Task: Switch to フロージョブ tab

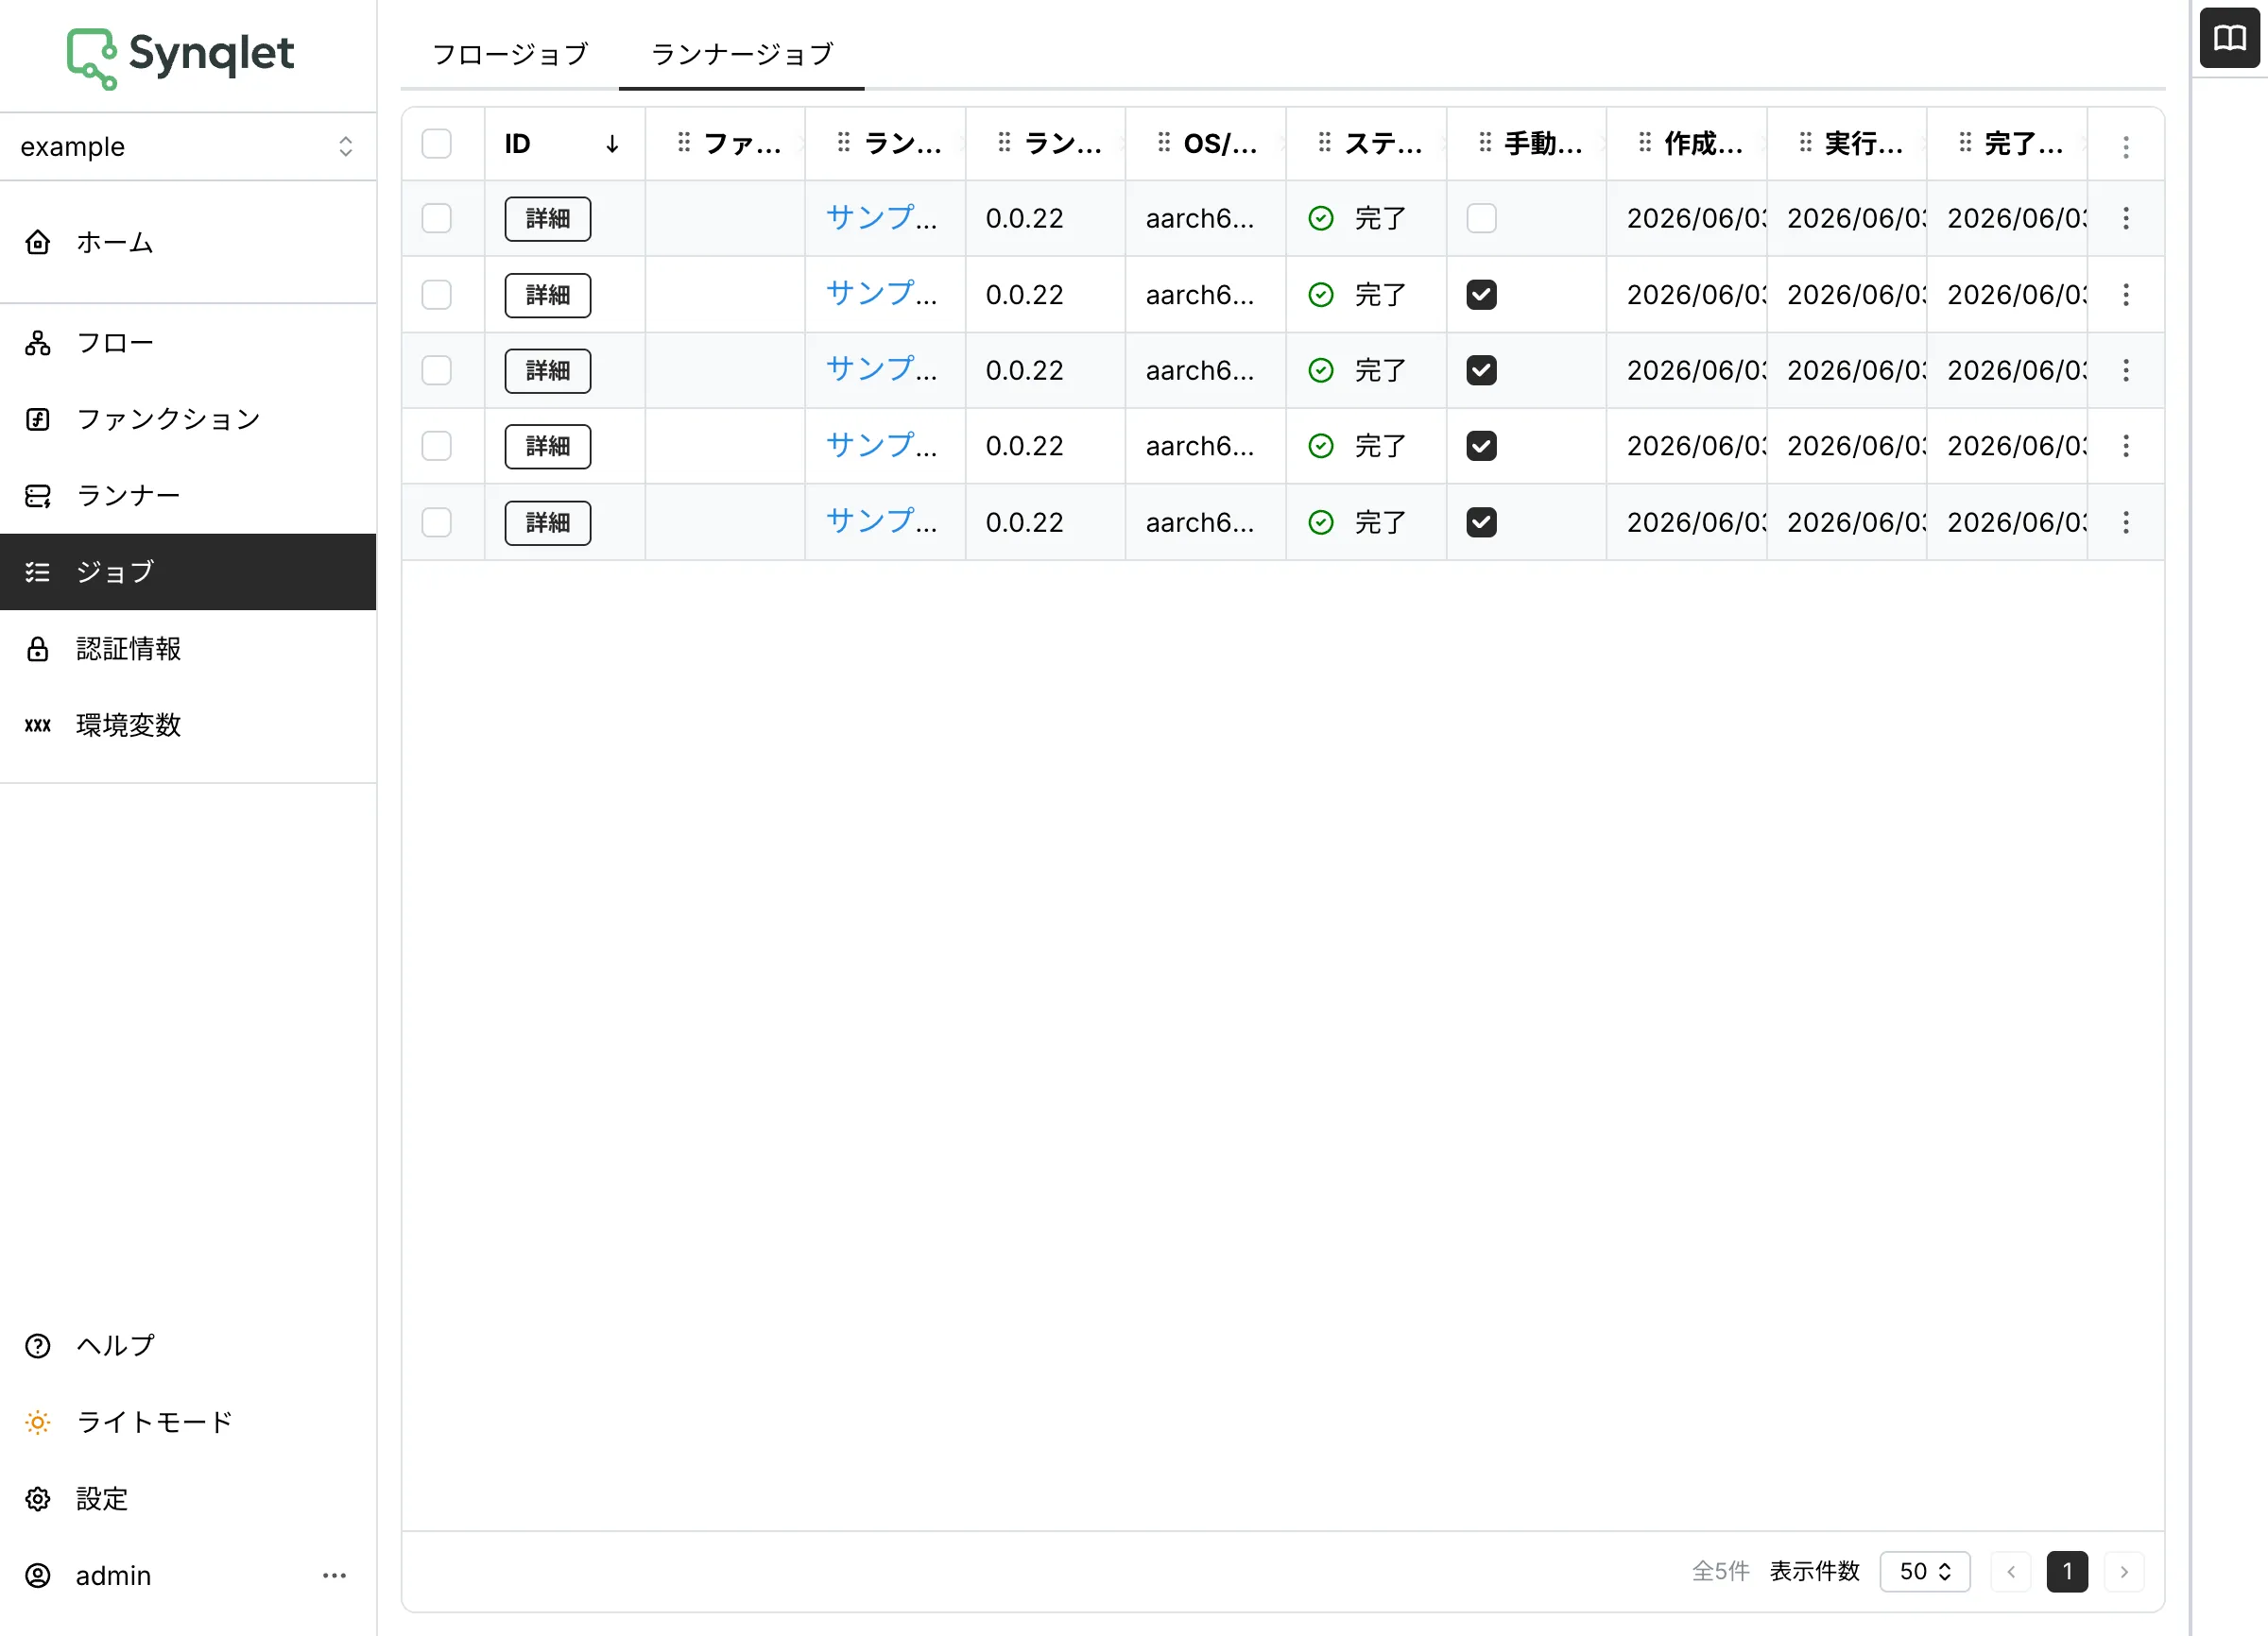Action: pos(510,54)
